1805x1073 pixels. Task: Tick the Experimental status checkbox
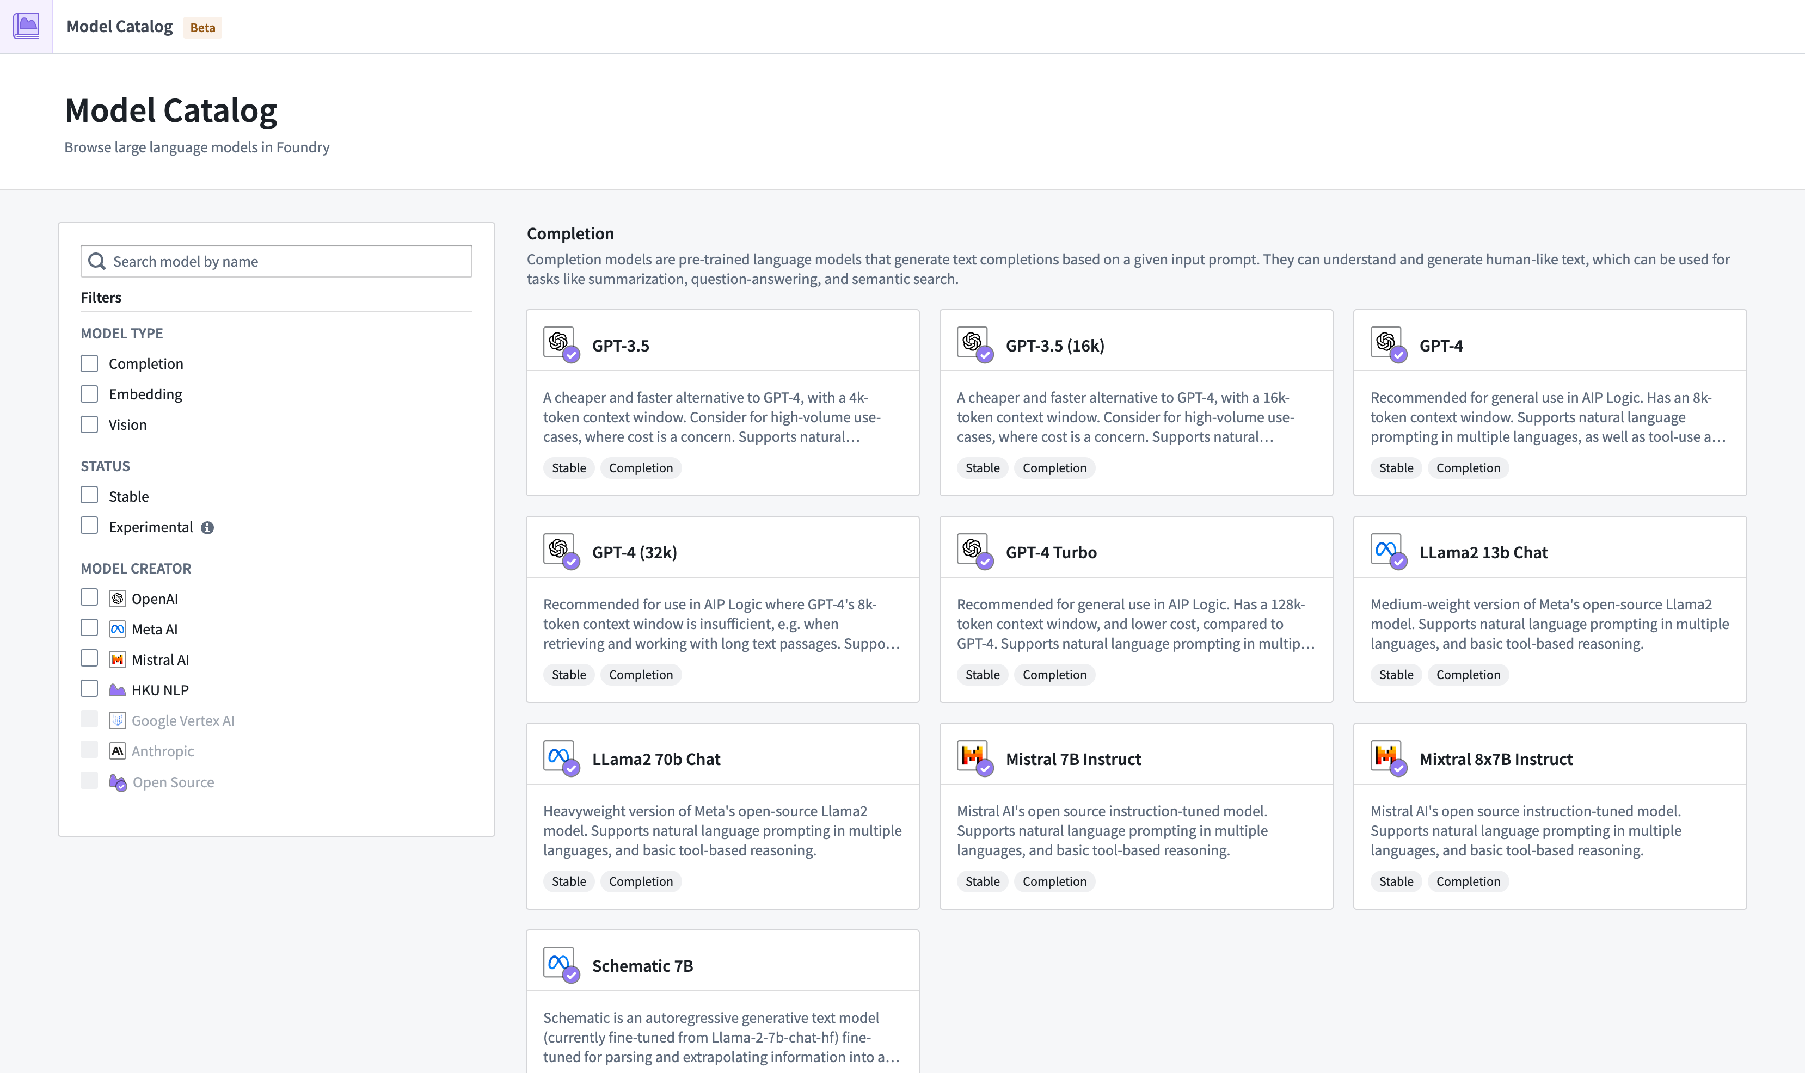coord(89,525)
